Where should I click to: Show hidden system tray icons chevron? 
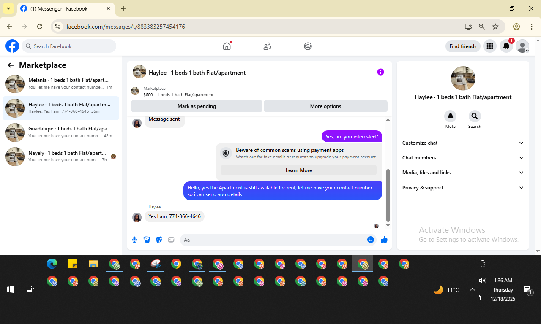473,289
